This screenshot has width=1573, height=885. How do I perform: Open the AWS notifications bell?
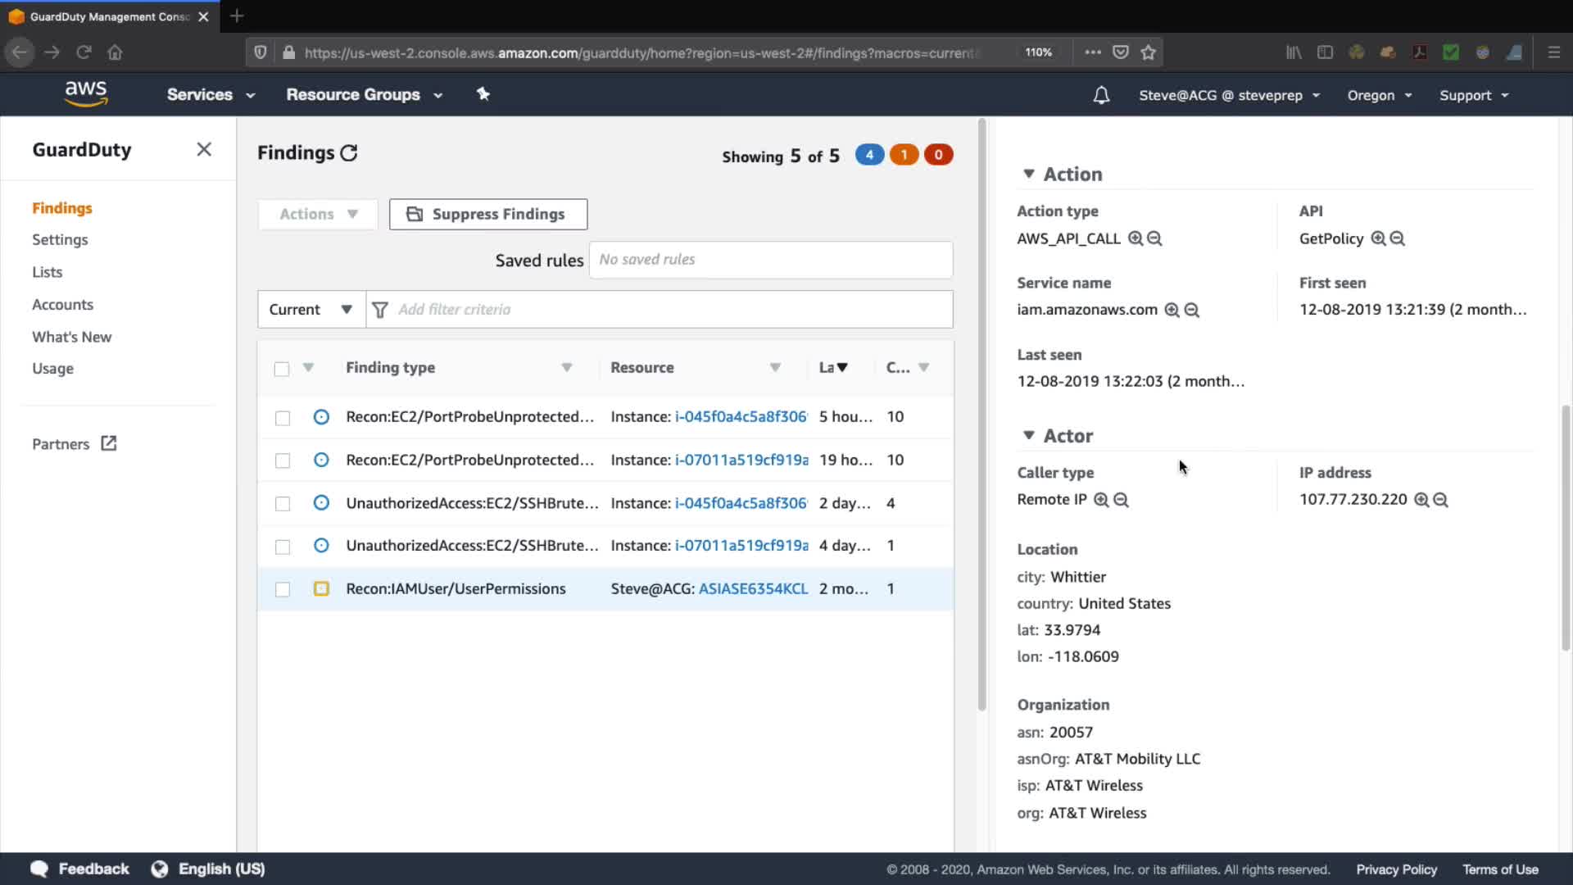tap(1101, 95)
